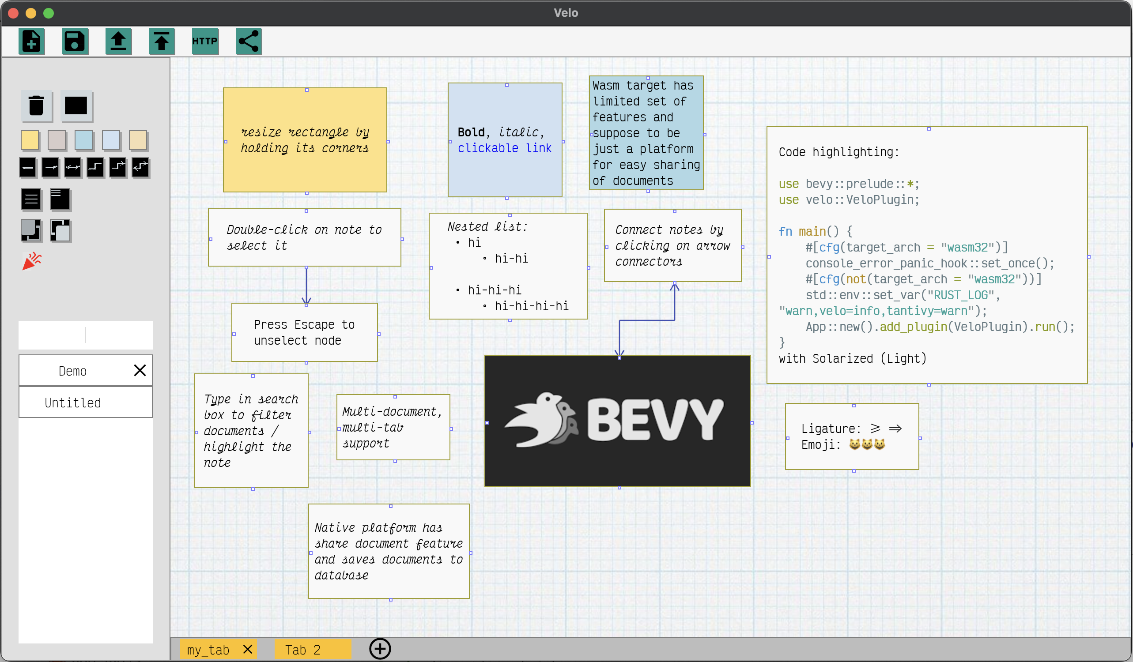Viewport: 1133px width, 662px height.
Task: Follow the 'clickable link' in the blue note
Action: coord(504,148)
